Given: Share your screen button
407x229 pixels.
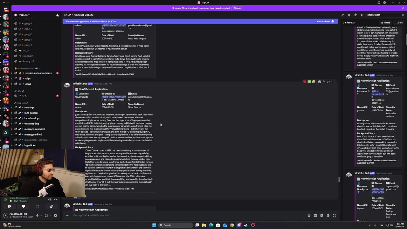Looking at the screenshot, I should click(23, 206).
